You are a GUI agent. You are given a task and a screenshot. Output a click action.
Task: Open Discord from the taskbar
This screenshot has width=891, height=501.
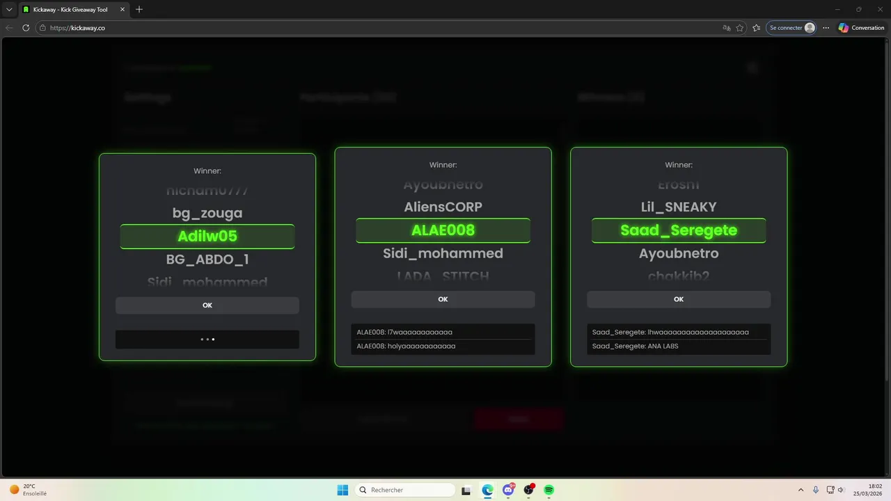tap(508, 490)
